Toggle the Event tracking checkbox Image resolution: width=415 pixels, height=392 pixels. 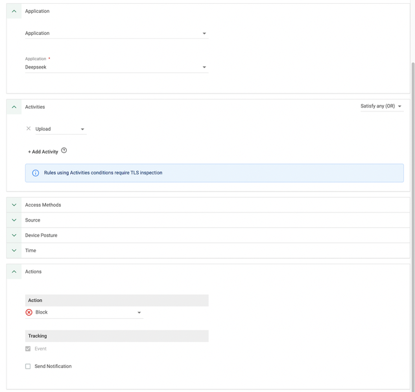28,349
